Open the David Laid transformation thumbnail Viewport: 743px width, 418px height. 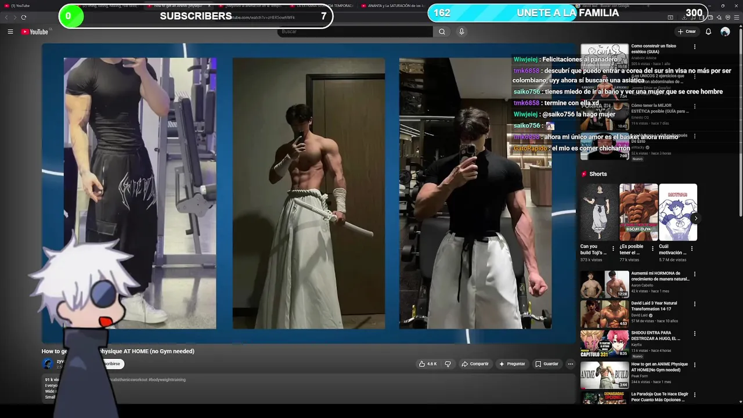coord(604,313)
